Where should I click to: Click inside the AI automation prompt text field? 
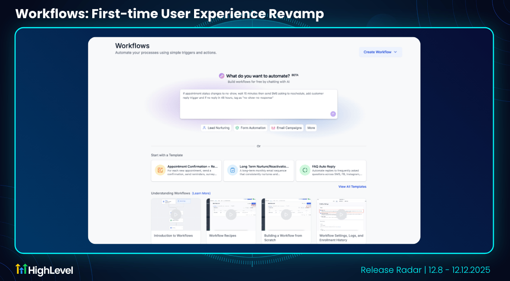pyautogui.click(x=259, y=104)
